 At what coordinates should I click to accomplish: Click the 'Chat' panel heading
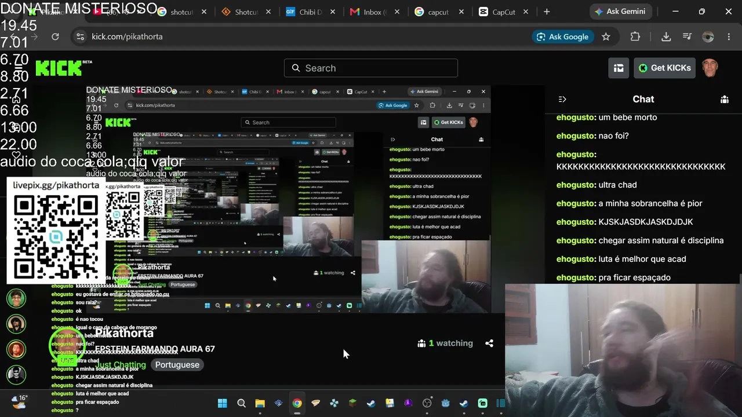coord(643,99)
